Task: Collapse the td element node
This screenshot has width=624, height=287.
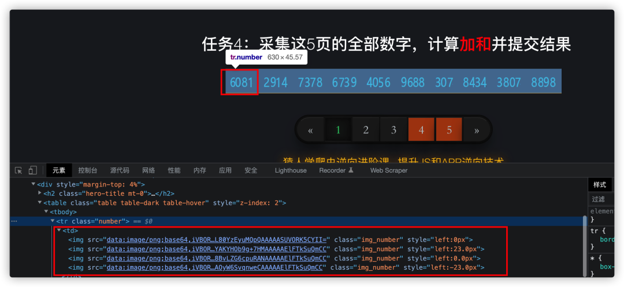Action: (x=59, y=230)
